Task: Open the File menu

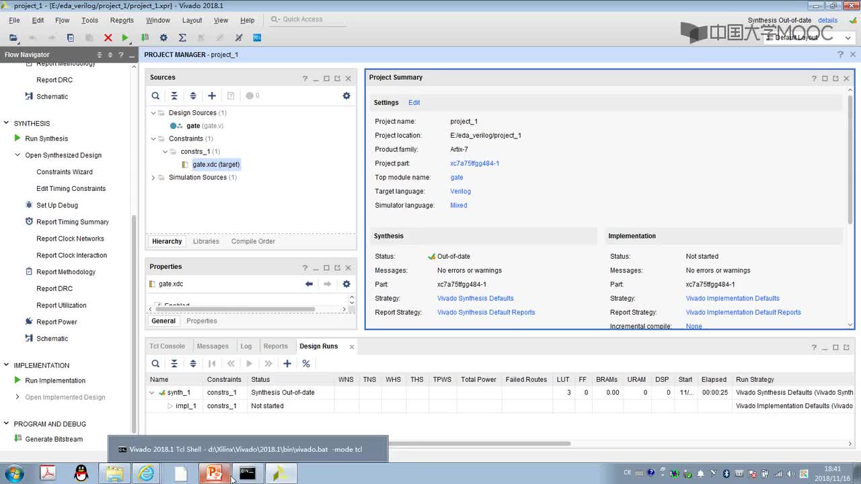Action: [14, 20]
